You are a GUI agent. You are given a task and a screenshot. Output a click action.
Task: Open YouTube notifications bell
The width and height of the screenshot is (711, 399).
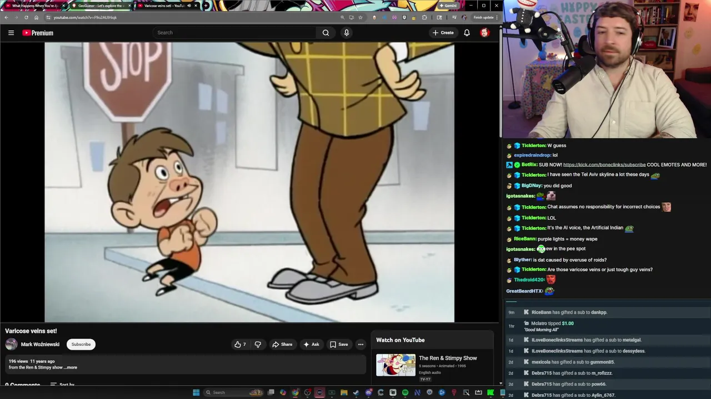click(x=467, y=33)
